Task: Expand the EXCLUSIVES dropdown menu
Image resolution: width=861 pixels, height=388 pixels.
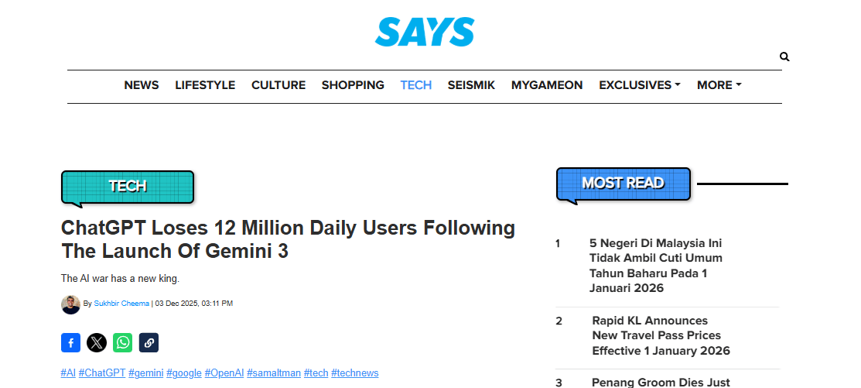Action: pos(640,85)
